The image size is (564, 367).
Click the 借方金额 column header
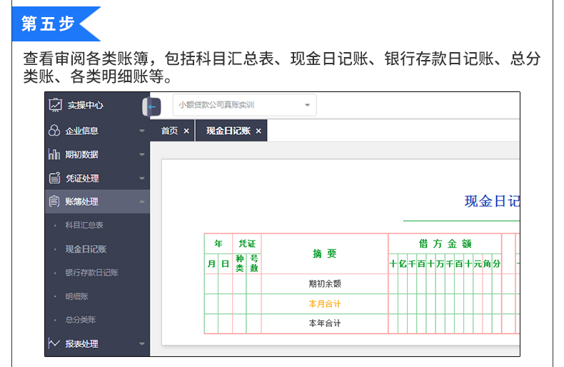(445, 243)
